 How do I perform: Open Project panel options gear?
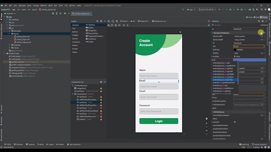coord(65,13)
